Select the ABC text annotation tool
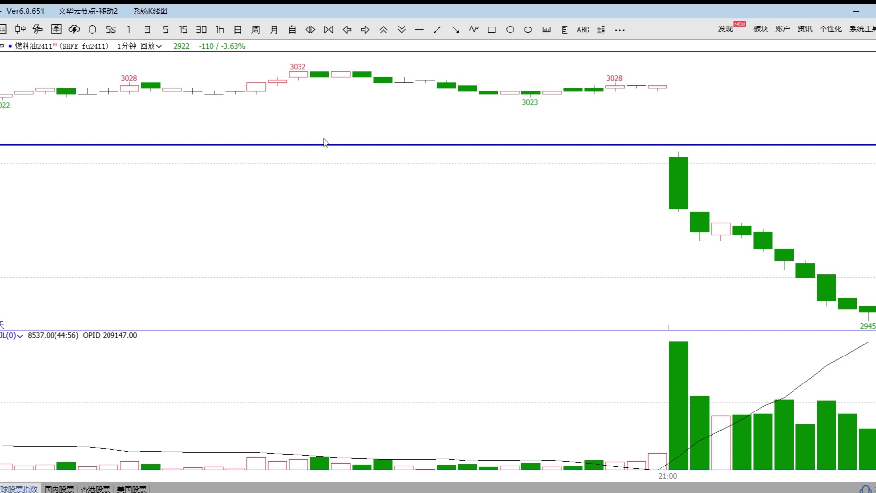 click(x=583, y=29)
